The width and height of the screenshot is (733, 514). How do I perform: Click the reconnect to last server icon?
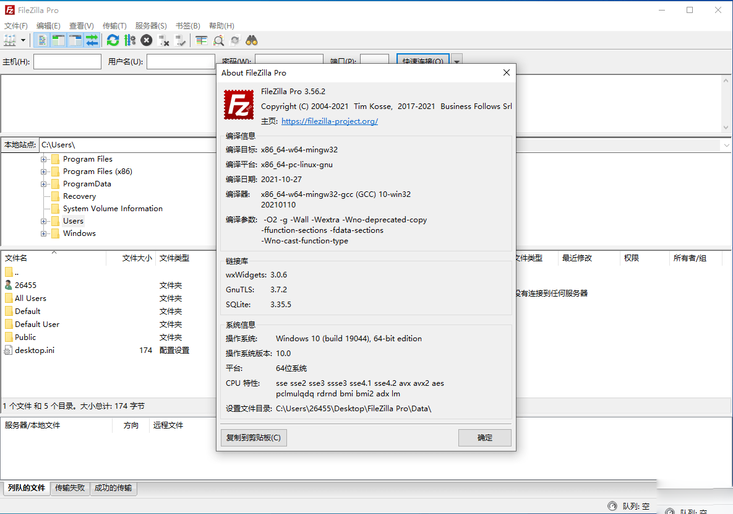[x=181, y=41]
